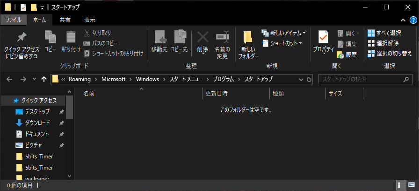Click the コピー (Copy) ribbon icon
419x191 pixels.
point(50,37)
